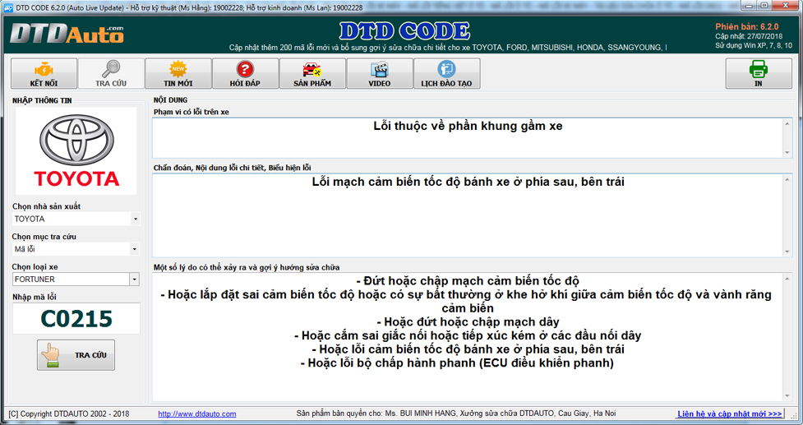The image size is (803, 425).
Task: Minimize the DTD CODE window
Action: (x=750, y=6)
